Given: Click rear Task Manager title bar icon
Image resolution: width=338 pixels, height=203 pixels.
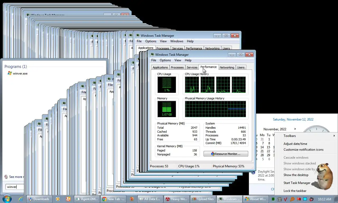Looking at the screenshot, I should pos(137,36).
